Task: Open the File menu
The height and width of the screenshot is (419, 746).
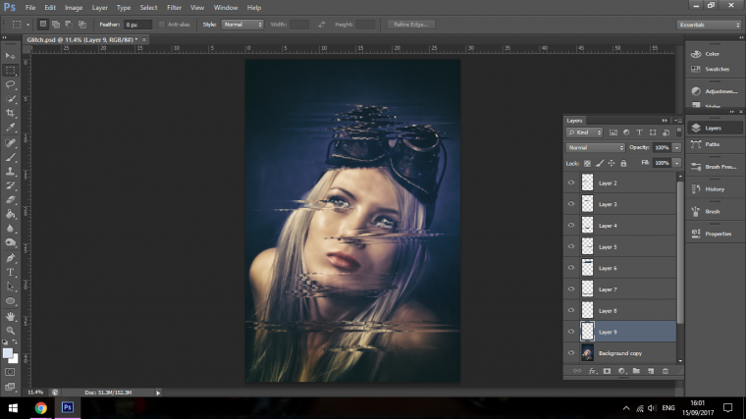Action: 30,8
